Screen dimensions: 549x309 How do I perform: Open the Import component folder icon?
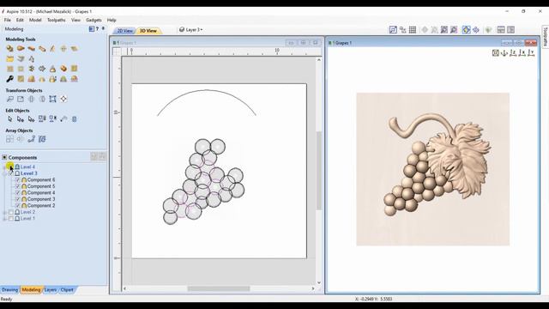[x=9, y=59]
